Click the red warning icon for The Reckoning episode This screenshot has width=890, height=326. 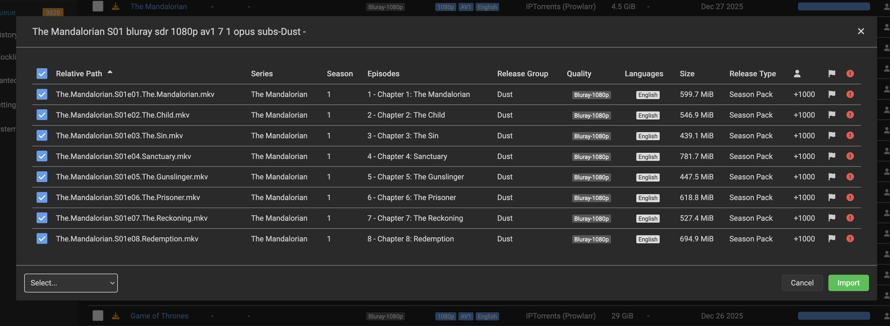tap(850, 218)
